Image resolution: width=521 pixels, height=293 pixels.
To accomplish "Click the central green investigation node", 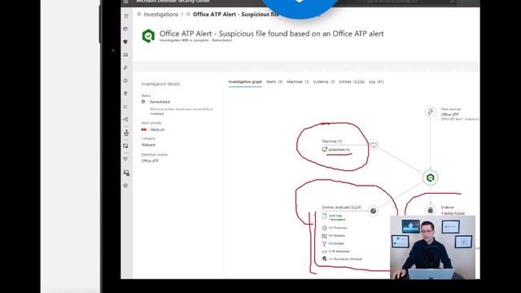I will pos(431,177).
